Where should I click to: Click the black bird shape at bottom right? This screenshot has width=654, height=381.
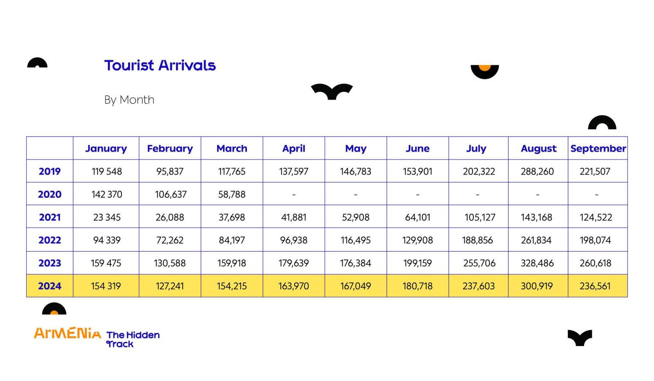580,338
